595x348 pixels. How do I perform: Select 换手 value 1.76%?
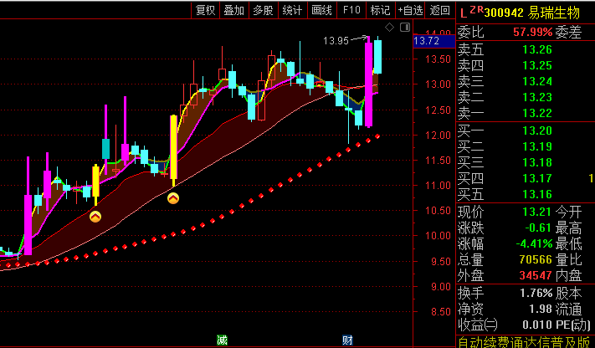coord(536,294)
